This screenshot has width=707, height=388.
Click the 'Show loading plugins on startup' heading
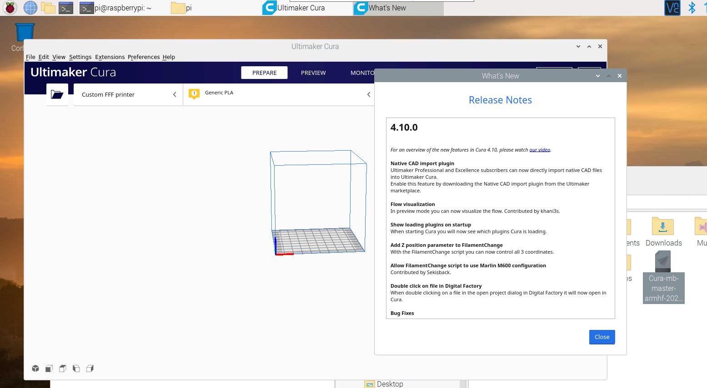[431, 225]
